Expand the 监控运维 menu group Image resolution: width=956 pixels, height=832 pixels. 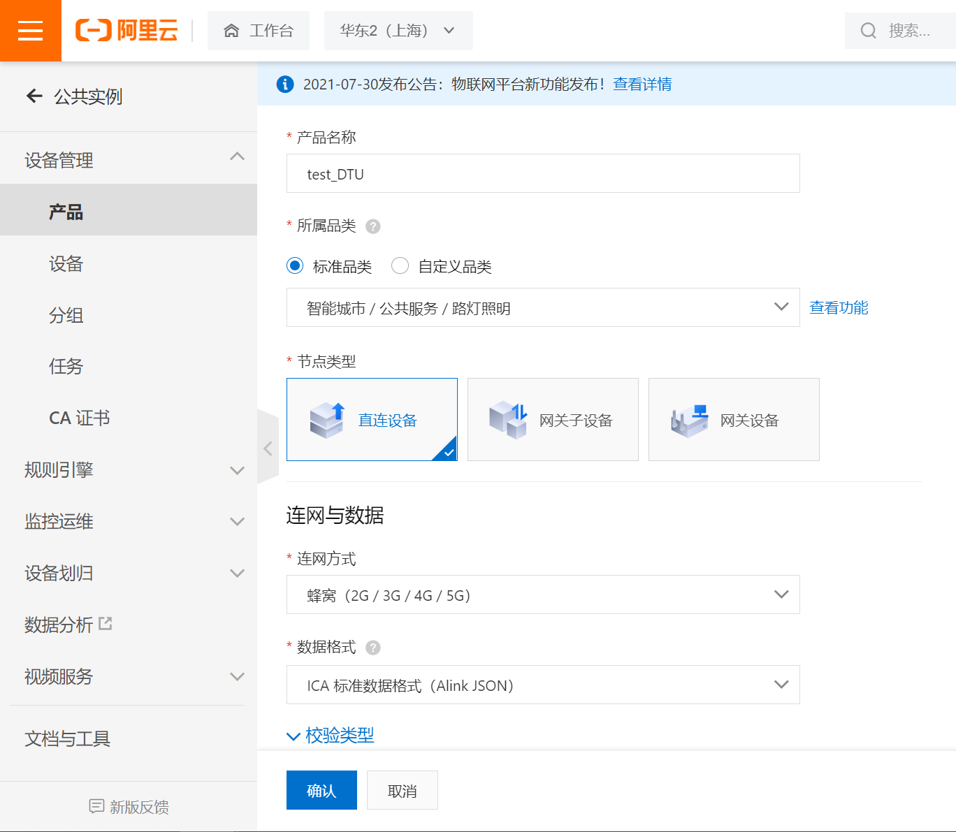129,521
